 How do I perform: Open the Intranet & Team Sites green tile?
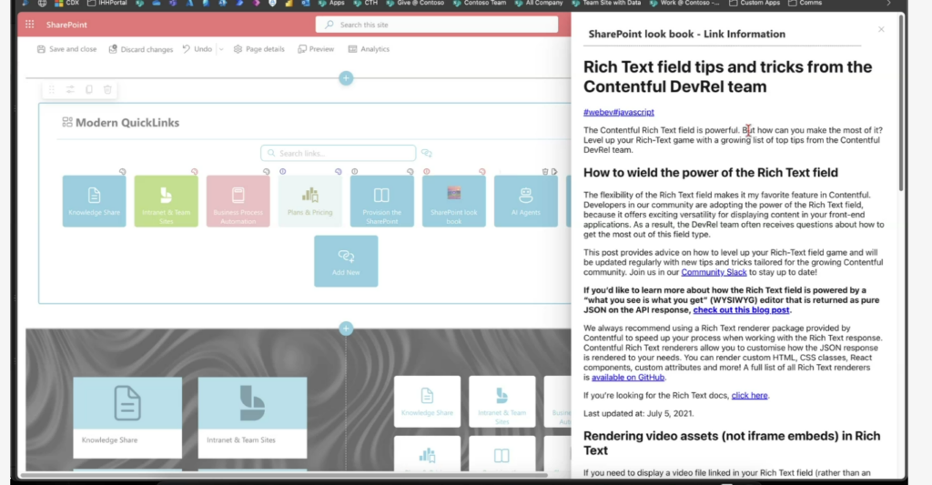pyautogui.click(x=166, y=201)
